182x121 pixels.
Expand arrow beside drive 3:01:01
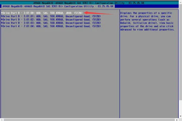click(2, 16)
